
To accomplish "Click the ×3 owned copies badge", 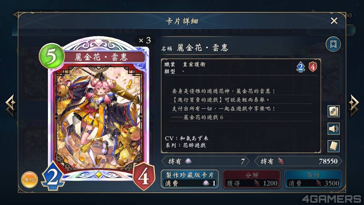I will pyautogui.click(x=145, y=40).
